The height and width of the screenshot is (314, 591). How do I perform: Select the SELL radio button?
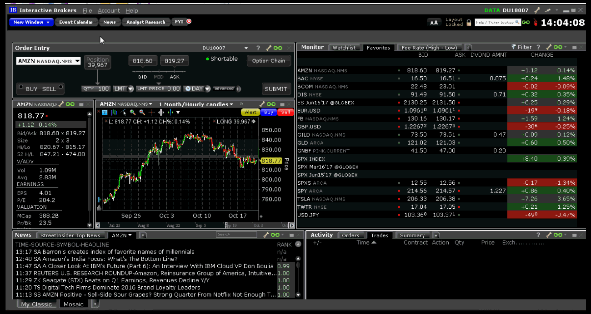pos(60,88)
